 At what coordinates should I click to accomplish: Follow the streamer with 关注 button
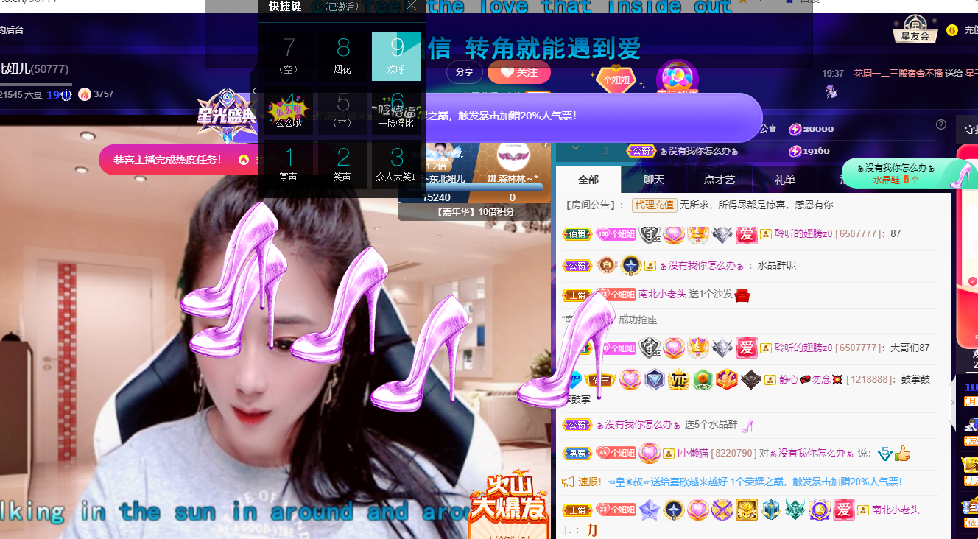(519, 72)
